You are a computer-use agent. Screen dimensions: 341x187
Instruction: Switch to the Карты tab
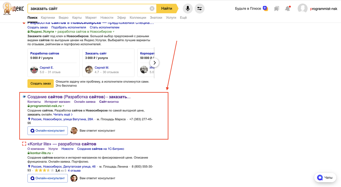pyautogui.click(x=77, y=18)
